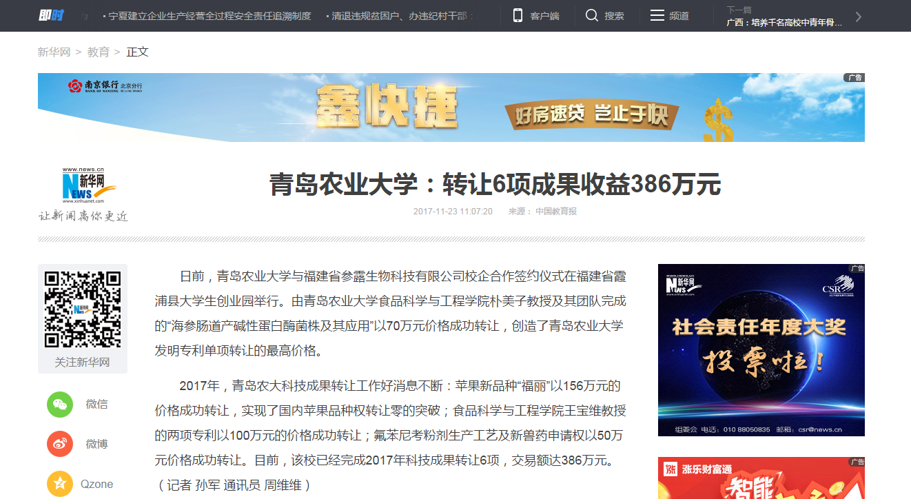Share via 微博 red icon

tap(60, 444)
